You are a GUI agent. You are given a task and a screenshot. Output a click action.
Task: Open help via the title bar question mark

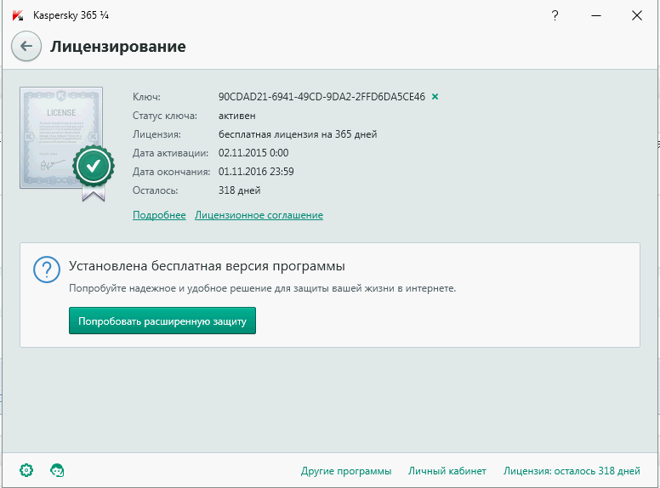555,15
